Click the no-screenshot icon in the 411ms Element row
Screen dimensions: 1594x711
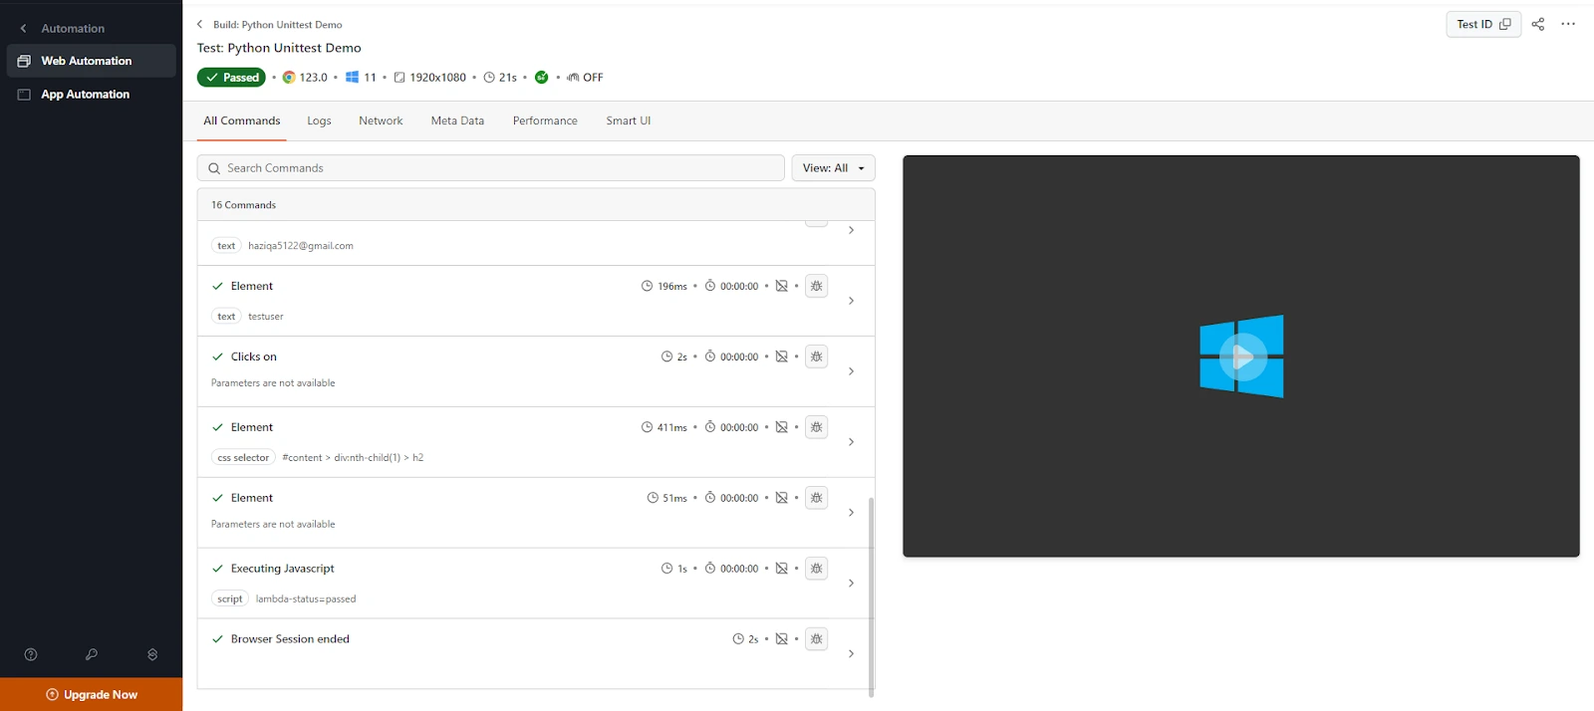[x=782, y=427]
